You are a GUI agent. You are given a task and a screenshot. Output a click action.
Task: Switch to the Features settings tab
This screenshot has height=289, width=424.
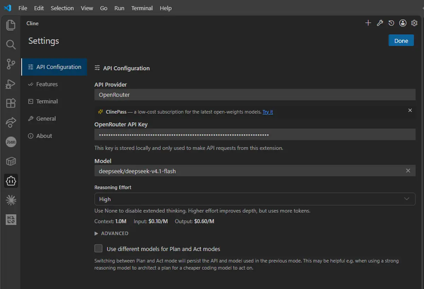pyautogui.click(x=54, y=84)
